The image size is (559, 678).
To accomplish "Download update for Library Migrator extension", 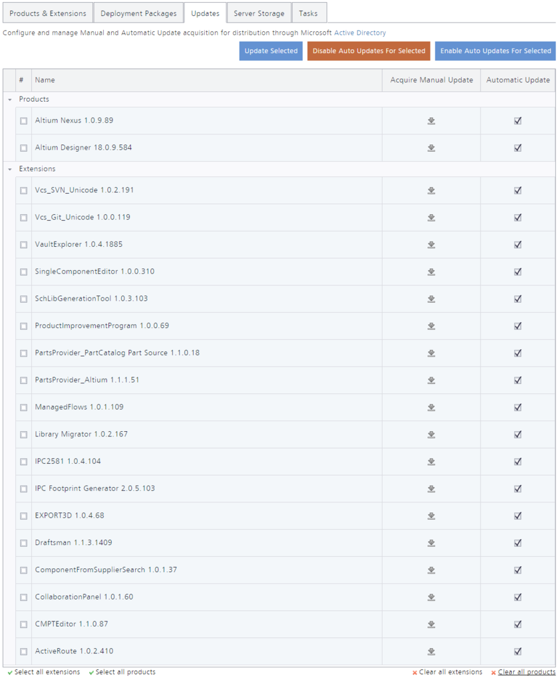I will tap(431, 434).
